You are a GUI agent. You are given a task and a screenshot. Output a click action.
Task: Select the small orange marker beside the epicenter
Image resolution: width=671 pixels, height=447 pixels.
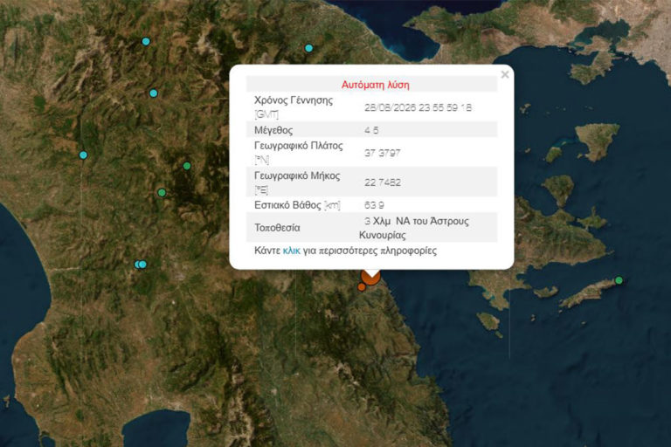click(x=362, y=287)
